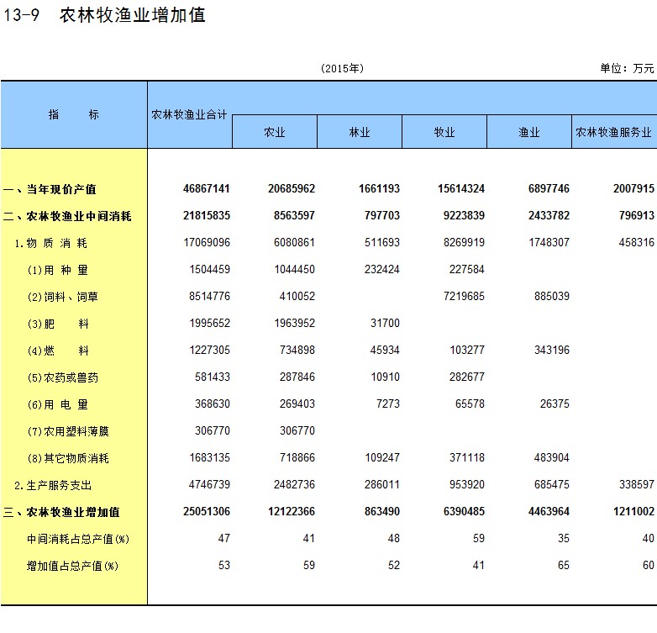Click the table title 农林牧渔业增加值
This screenshot has height=633, width=657.
pos(133,15)
